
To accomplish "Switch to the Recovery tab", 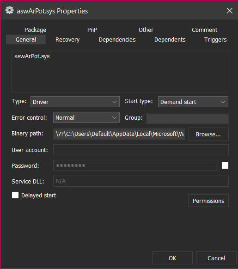I will pyautogui.click(x=67, y=40).
